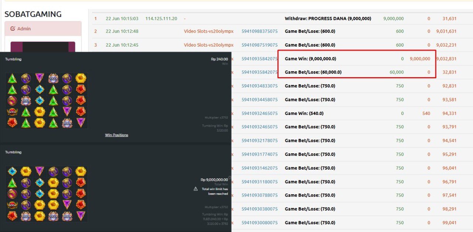Open transaction ID 59410930380075
This screenshot has height=232, width=473.
tap(259, 209)
